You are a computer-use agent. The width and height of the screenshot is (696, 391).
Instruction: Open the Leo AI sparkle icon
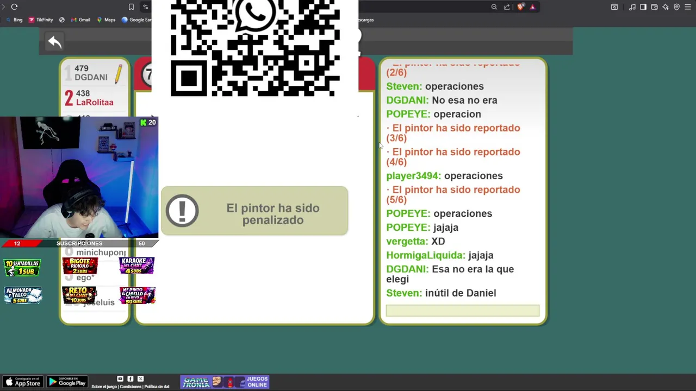click(666, 7)
